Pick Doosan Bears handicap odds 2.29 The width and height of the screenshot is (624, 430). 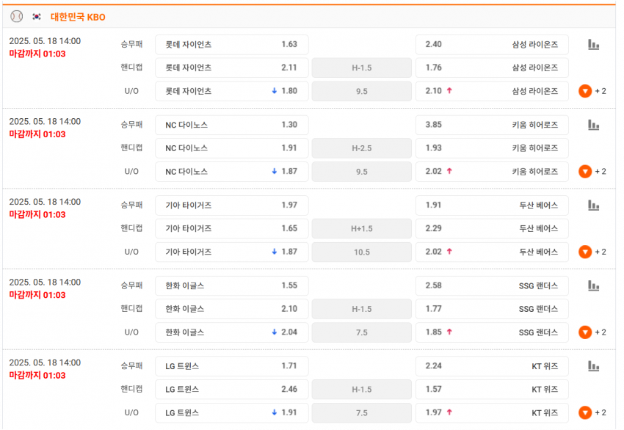(x=492, y=228)
